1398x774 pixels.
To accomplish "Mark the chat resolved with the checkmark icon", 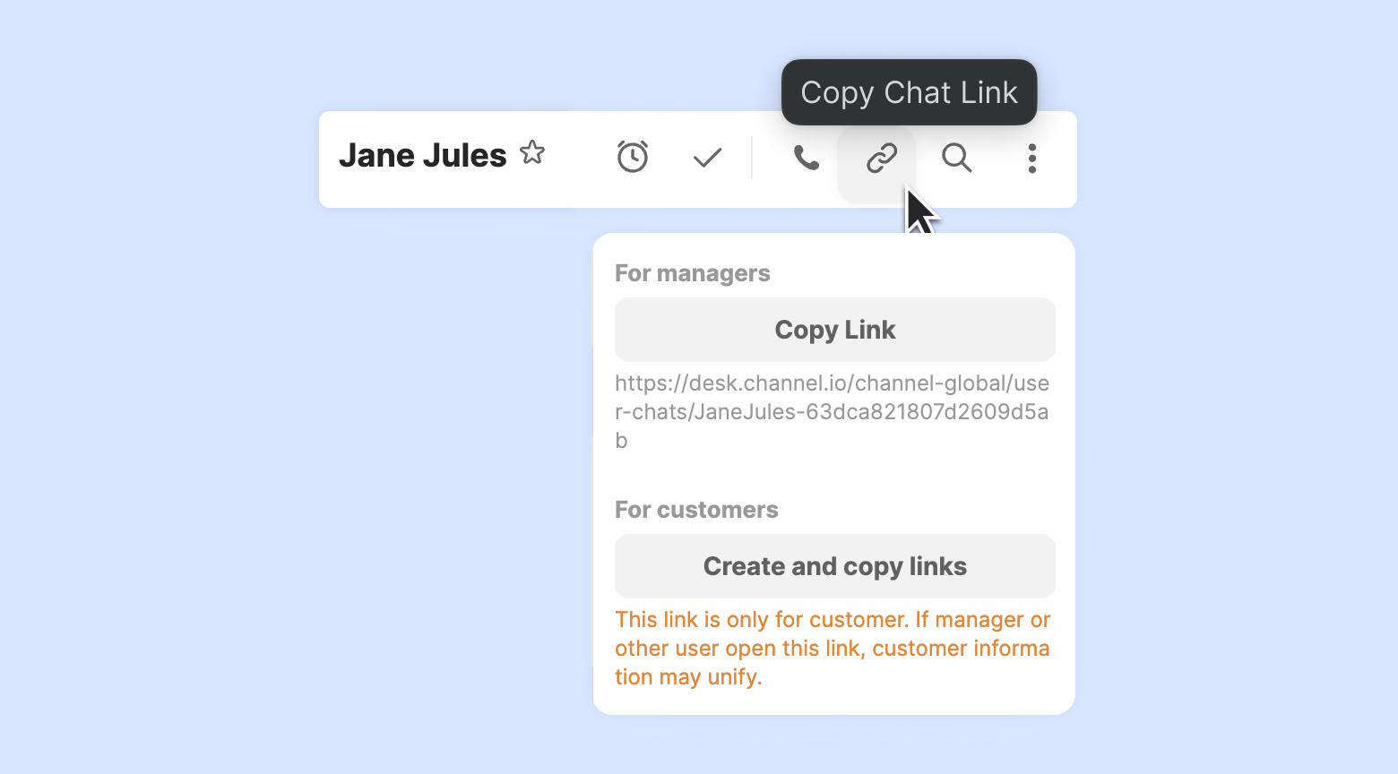I will 707,159.
